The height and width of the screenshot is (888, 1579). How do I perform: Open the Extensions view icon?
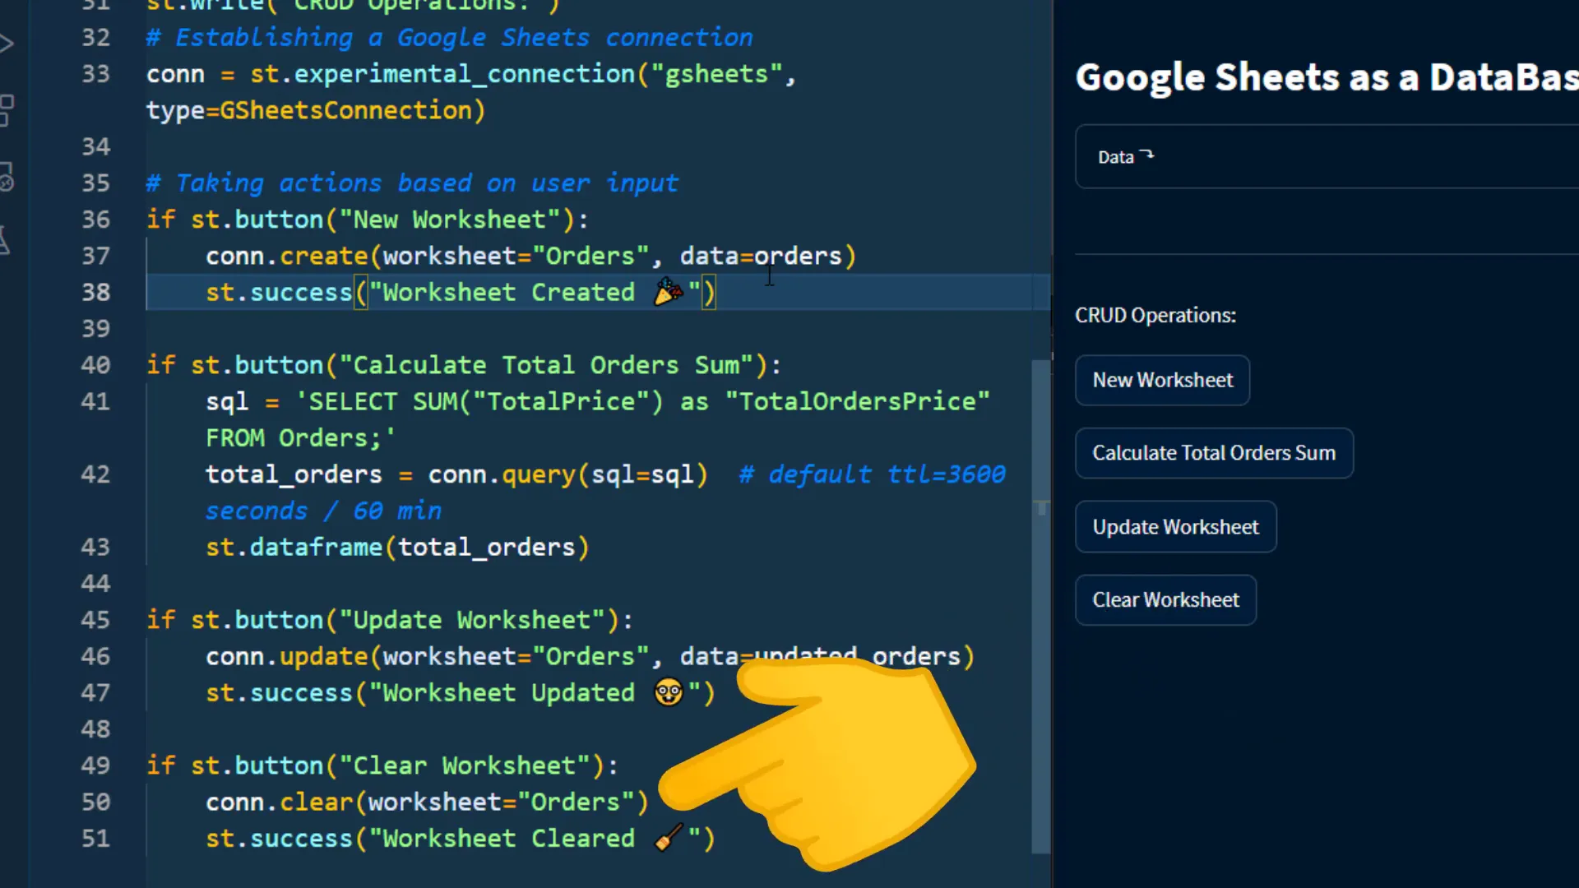click(7, 109)
